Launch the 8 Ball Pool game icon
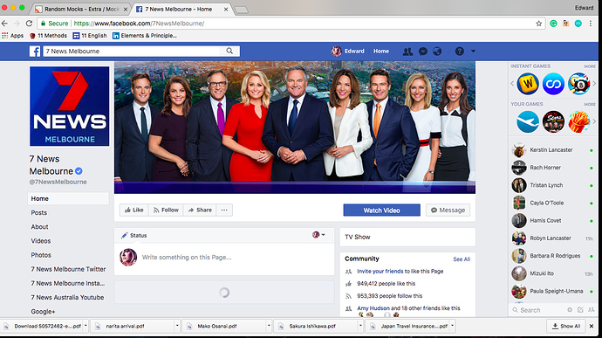This screenshot has width=602, height=338. click(x=579, y=84)
